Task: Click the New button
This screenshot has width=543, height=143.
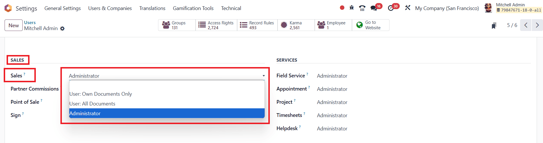Action: [x=13, y=25]
